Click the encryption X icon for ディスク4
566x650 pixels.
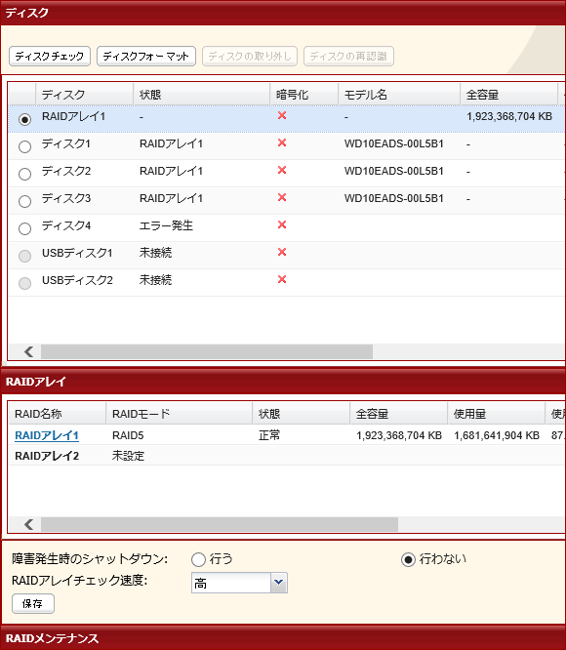click(x=282, y=225)
